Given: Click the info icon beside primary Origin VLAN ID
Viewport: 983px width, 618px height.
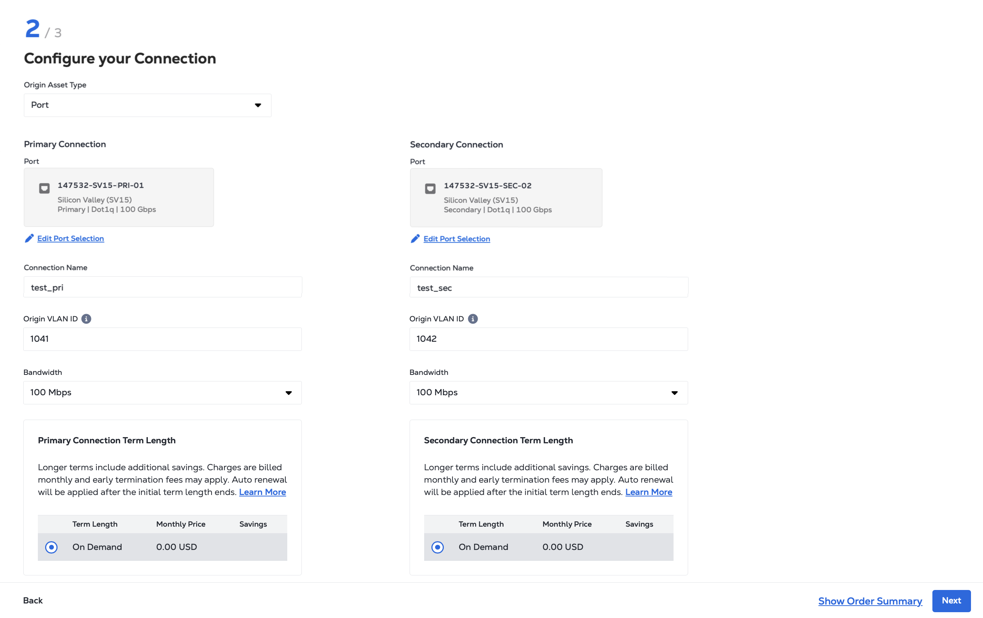Looking at the screenshot, I should coord(86,319).
